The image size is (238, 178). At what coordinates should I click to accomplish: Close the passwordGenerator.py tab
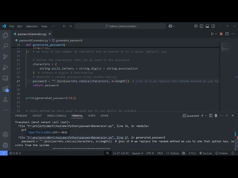click(49, 34)
